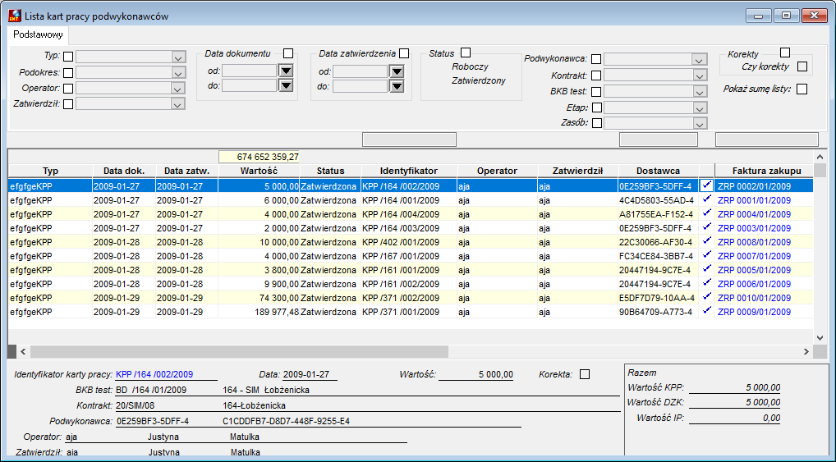The height and width of the screenshot is (462, 836).
Task: Click vertical scrollbar down arrow
Action: point(820,338)
